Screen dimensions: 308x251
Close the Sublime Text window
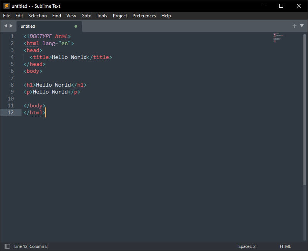click(298, 6)
